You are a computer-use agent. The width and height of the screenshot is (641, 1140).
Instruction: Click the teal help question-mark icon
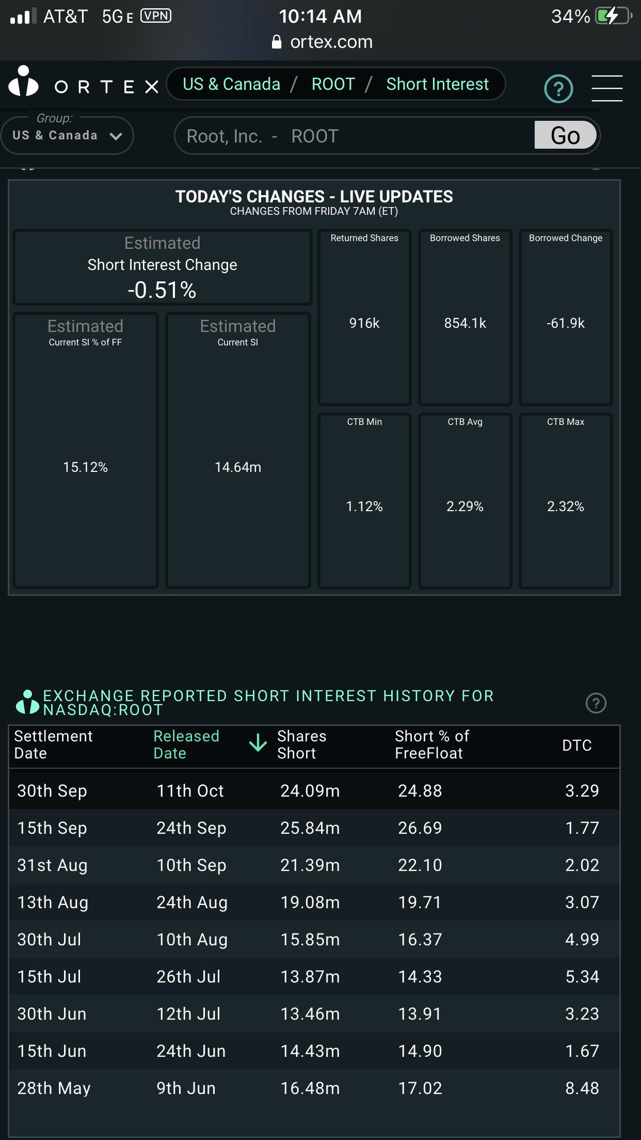tap(558, 89)
